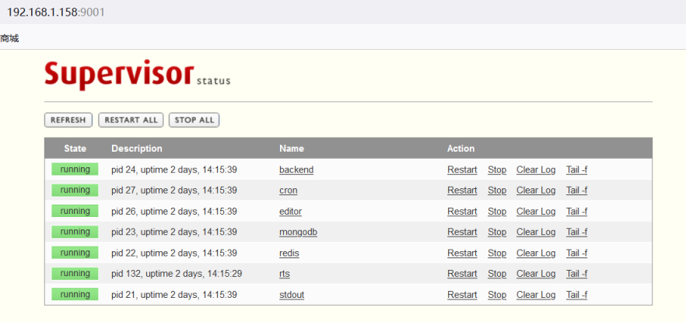Restart the editor process
Viewport: 686px width, 322px height.
pos(462,212)
